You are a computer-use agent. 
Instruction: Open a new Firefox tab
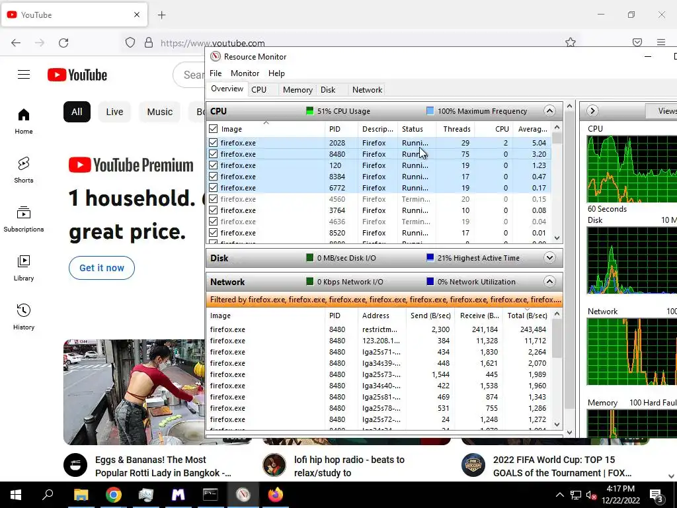pos(162,15)
